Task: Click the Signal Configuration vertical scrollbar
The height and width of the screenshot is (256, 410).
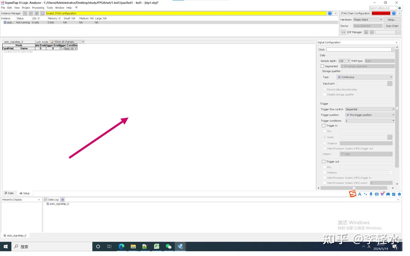Action: tap(397, 108)
